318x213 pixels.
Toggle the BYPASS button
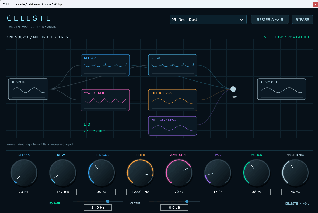pos(302,19)
